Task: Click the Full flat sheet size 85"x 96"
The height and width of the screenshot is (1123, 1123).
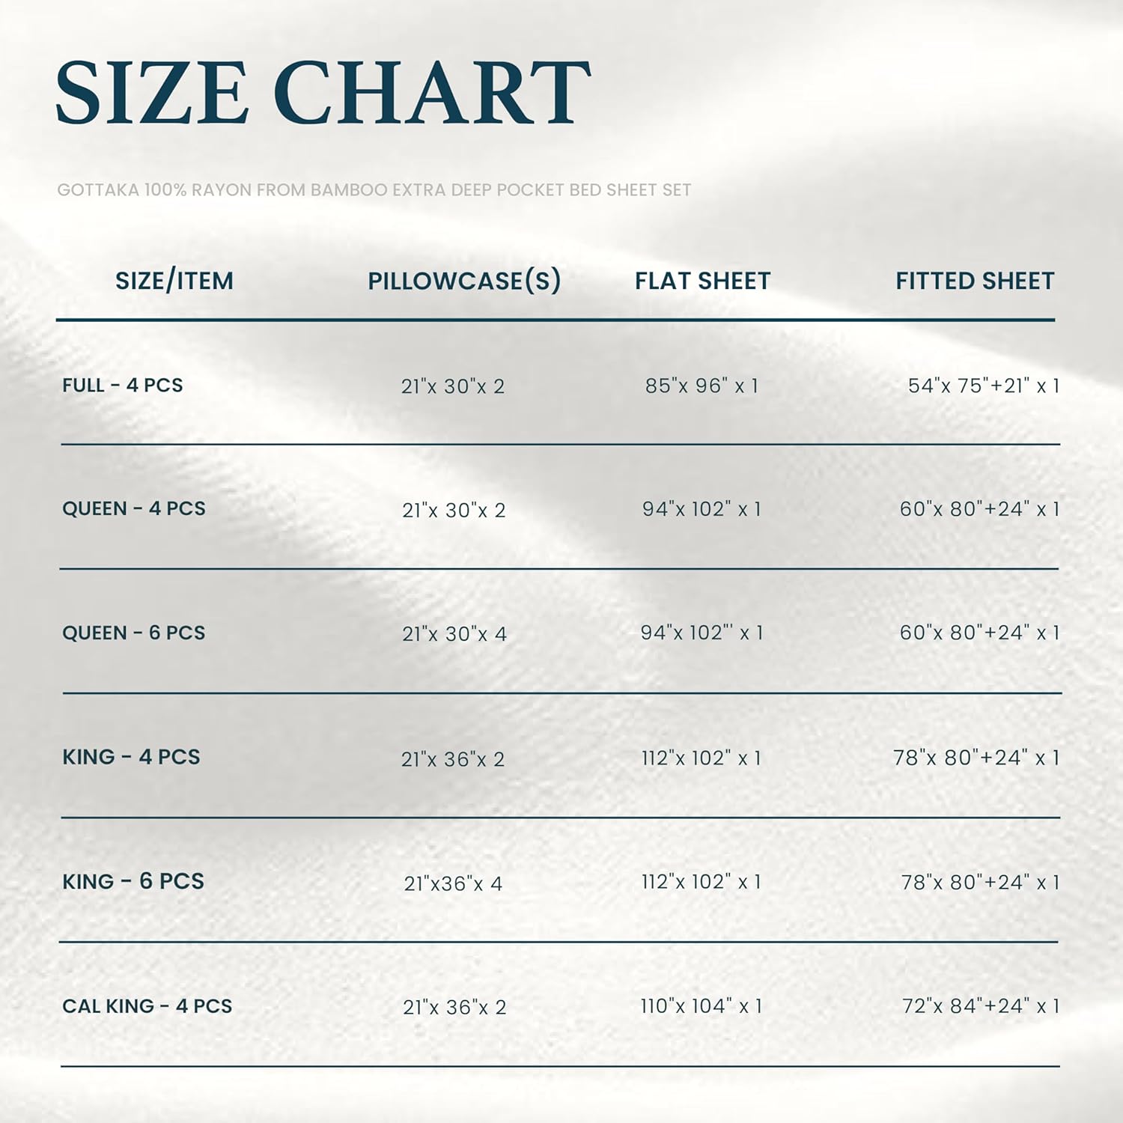Action: (x=702, y=386)
